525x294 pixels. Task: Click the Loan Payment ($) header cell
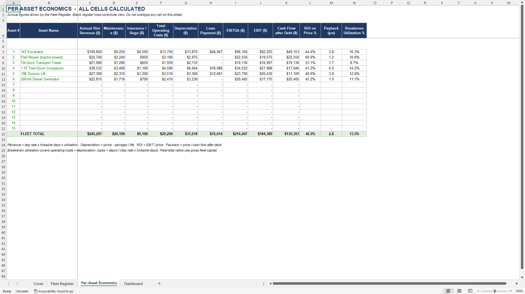[211, 31]
